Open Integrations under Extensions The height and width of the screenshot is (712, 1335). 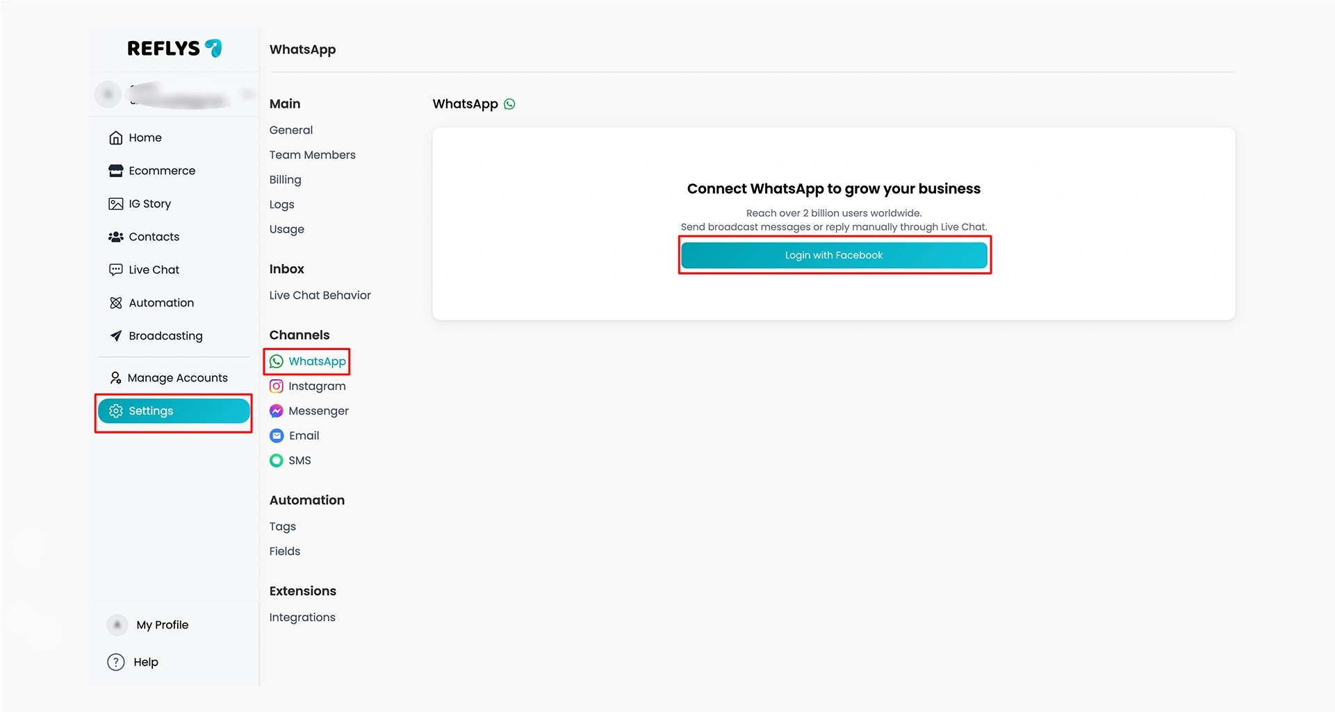click(x=302, y=618)
